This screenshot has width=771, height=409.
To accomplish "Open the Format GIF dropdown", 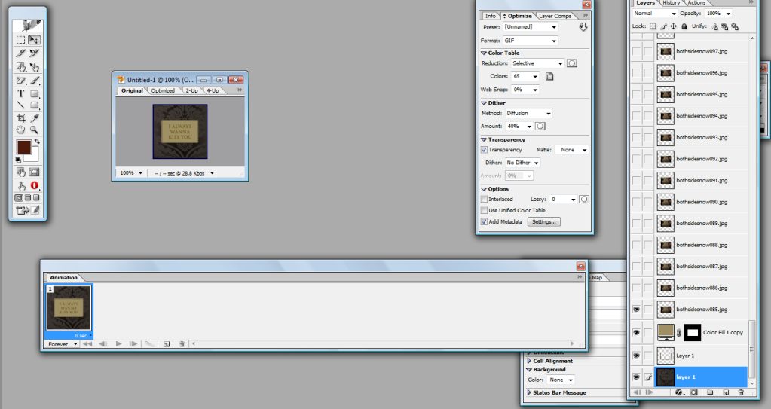I will click(x=531, y=41).
